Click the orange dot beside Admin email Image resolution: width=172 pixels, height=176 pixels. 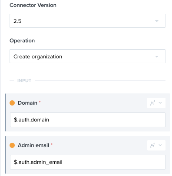pyautogui.click(x=12, y=145)
